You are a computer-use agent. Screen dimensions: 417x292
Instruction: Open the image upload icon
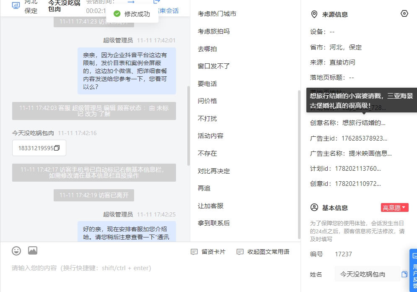click(33, 250)
